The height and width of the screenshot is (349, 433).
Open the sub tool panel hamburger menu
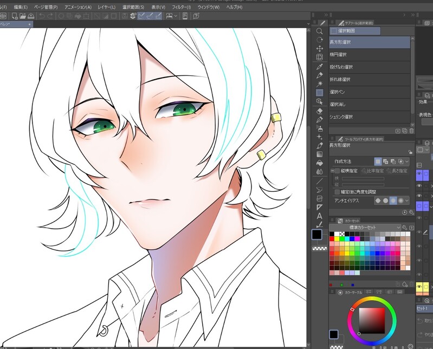tap(333, 23)
